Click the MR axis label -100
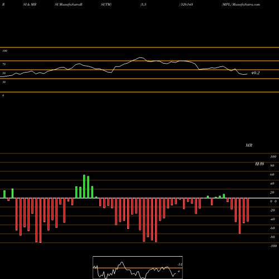The width and height of the screenshot is (279, 279). [273, 246]
